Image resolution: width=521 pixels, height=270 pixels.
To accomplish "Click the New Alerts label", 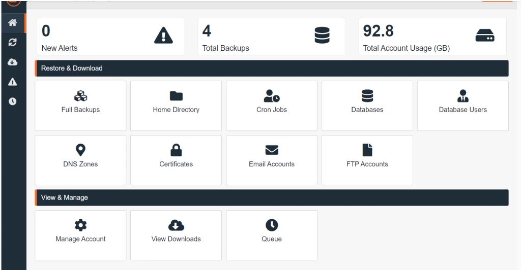I will pos(60,48).
